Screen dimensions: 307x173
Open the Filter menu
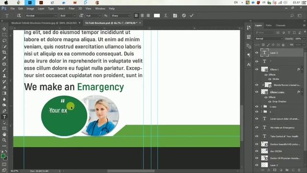tap(71, 9)
